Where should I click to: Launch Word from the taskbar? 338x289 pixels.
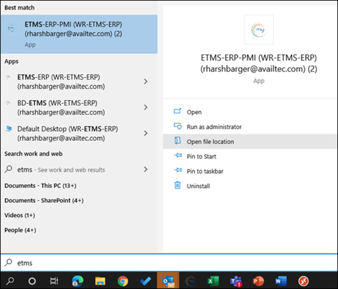coord(281,281)
